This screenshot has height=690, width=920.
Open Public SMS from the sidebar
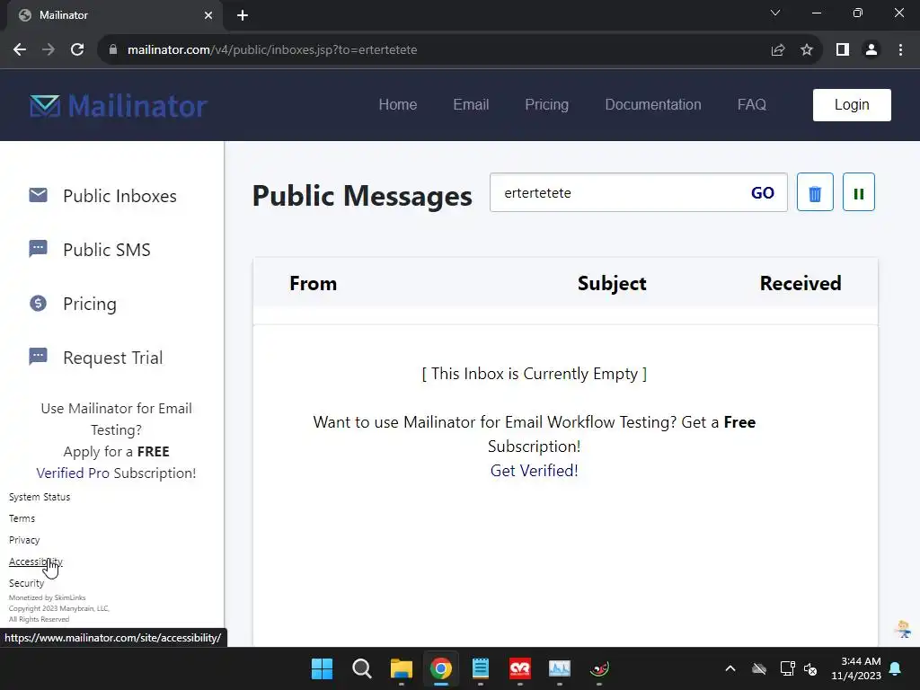pyautogui.click(x=107, y=250)
